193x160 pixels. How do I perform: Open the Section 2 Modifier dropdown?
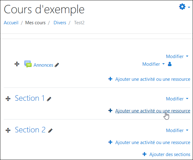coord(177,130)
